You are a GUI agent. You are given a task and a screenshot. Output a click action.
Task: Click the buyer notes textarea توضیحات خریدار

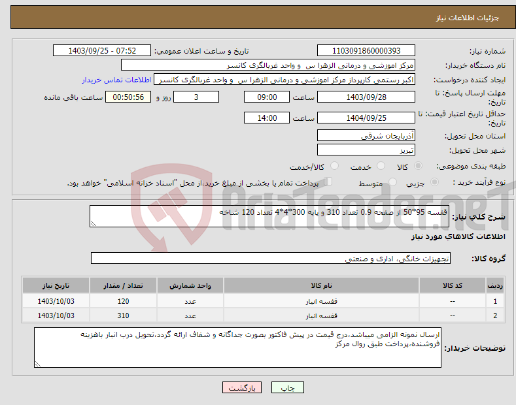click(x=237, y=348)
